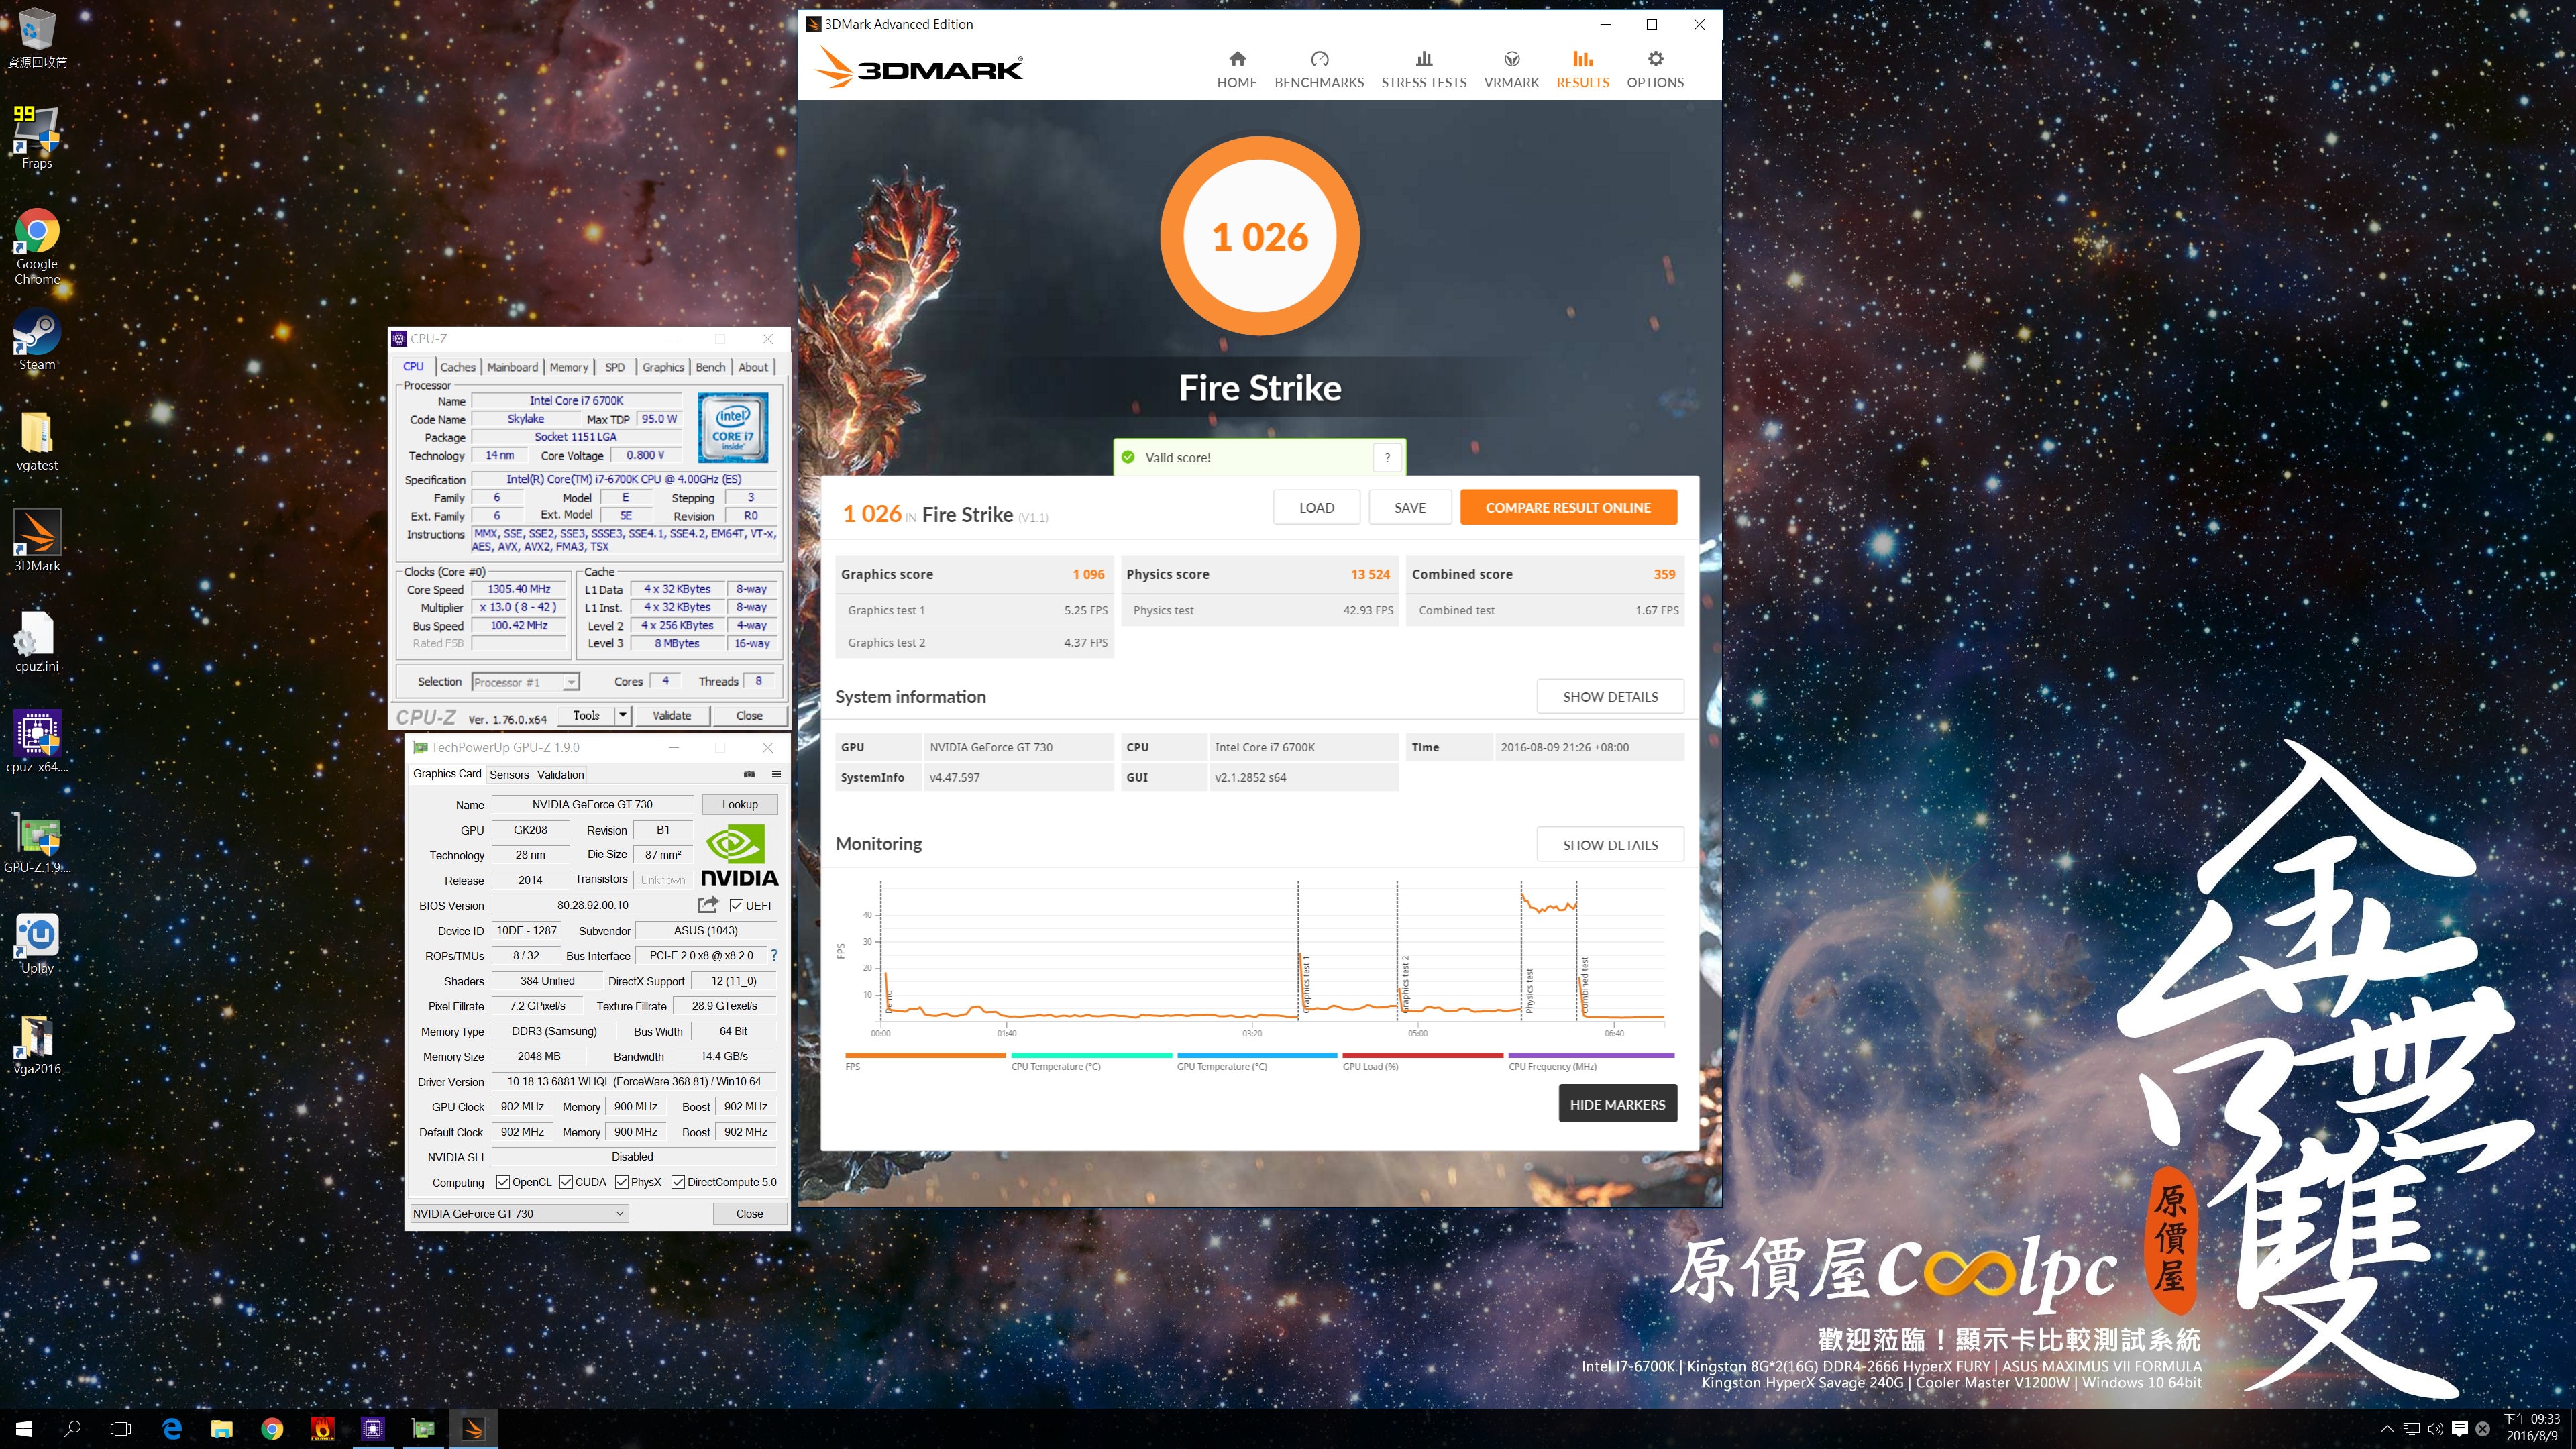Select red GPU Load legend bar
This screenshot has width=2576, height=1449.
[1422, 1055]
